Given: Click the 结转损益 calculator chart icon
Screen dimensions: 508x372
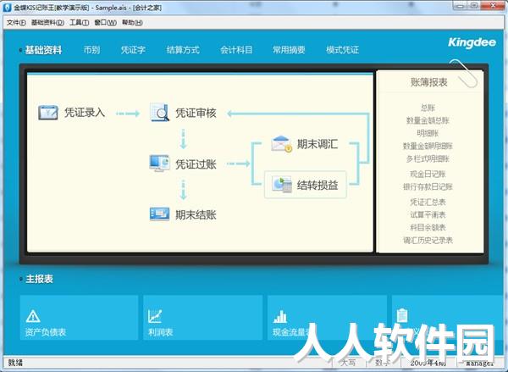Looking at the screenshot, I should coord(282,185).
